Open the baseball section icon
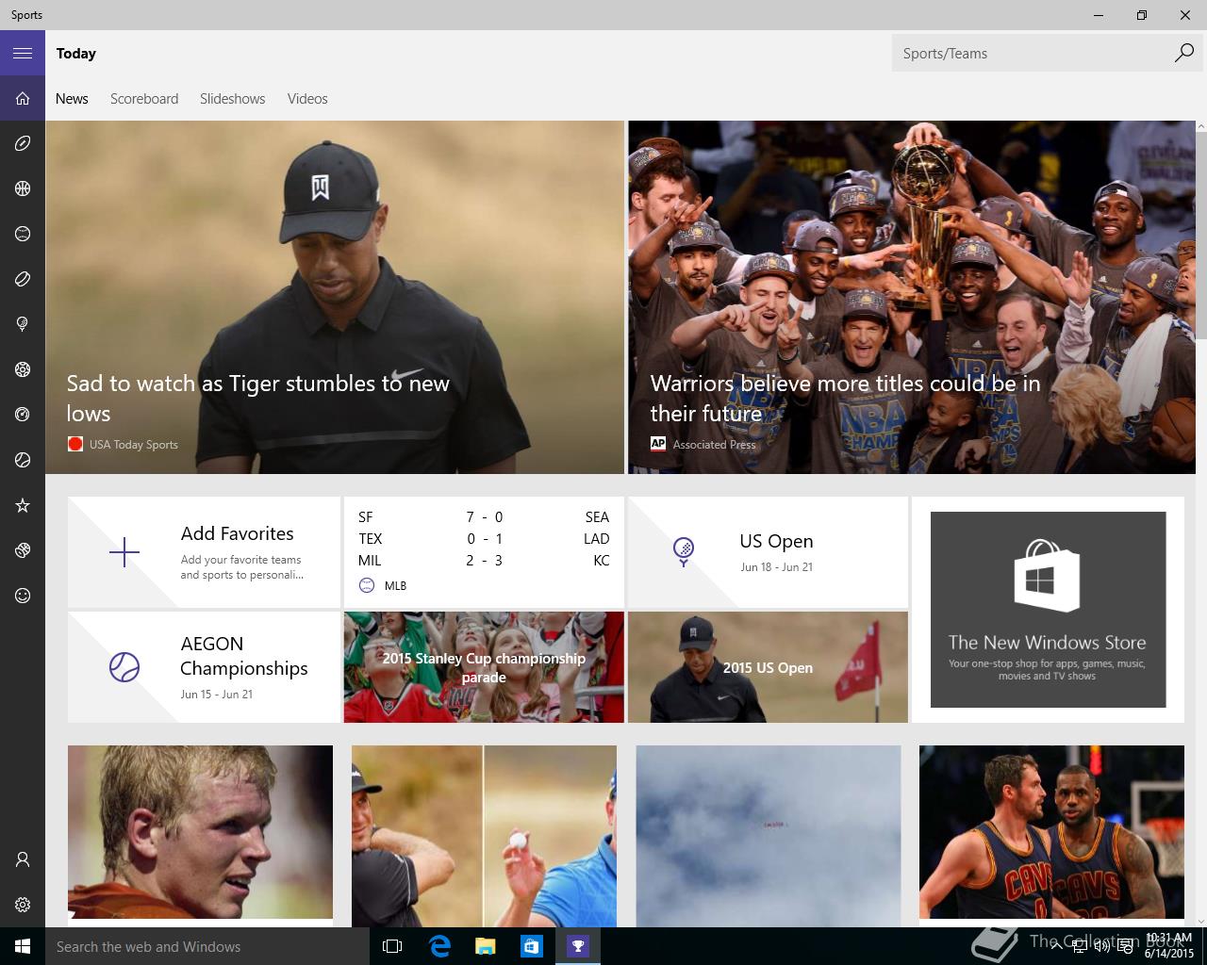 click(x=23, y=234)
